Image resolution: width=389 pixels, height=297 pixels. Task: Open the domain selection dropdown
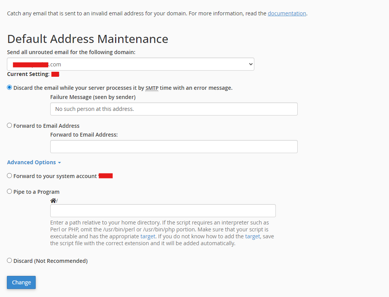coord(130,64)
